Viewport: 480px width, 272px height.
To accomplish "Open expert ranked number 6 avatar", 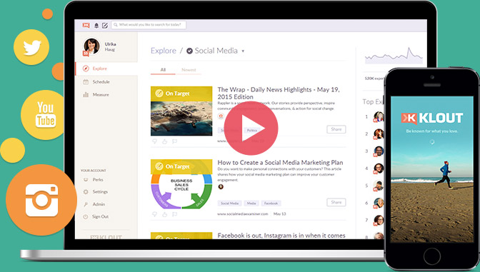I will (x=379, y=203).
